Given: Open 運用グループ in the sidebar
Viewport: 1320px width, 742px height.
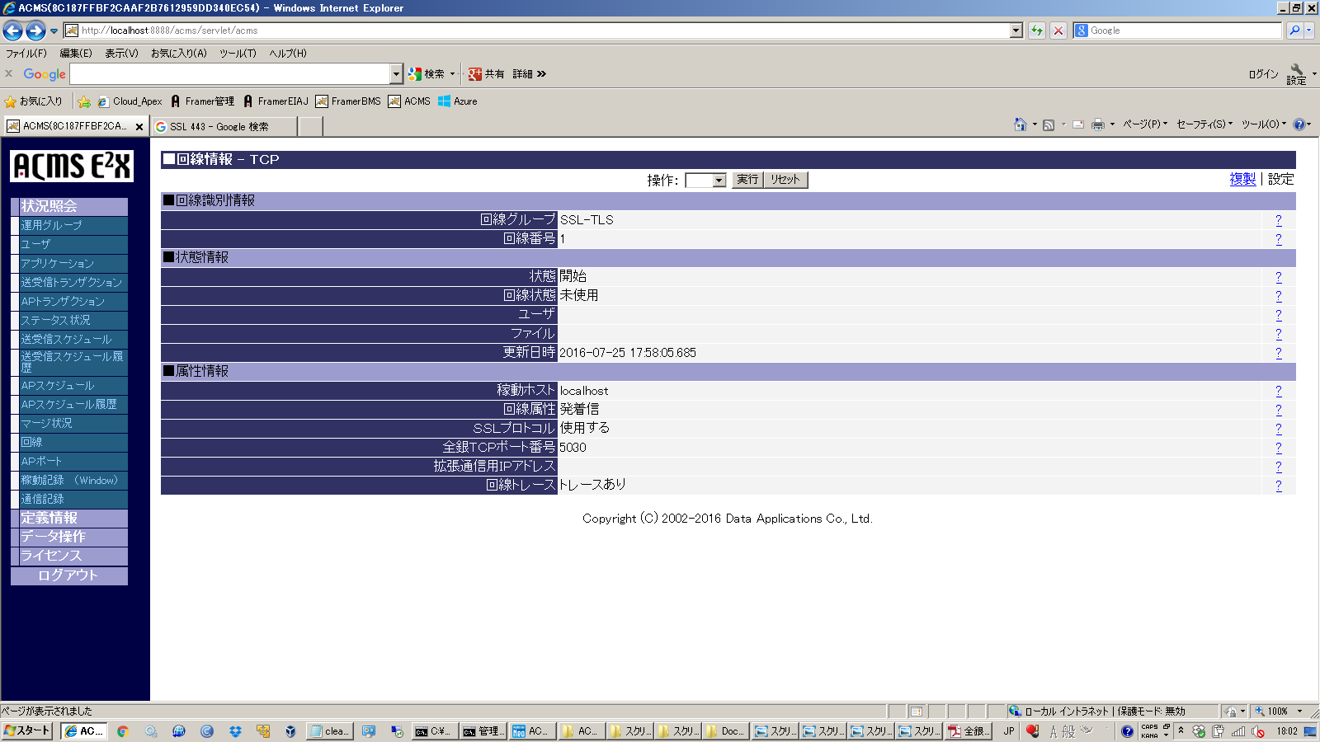Looking at the screenshot, I should [73, 225].
